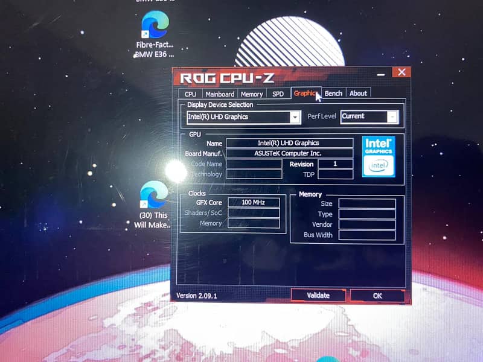Show the About tab
Screen dimensions: 483x362
(x=358, y=93)
